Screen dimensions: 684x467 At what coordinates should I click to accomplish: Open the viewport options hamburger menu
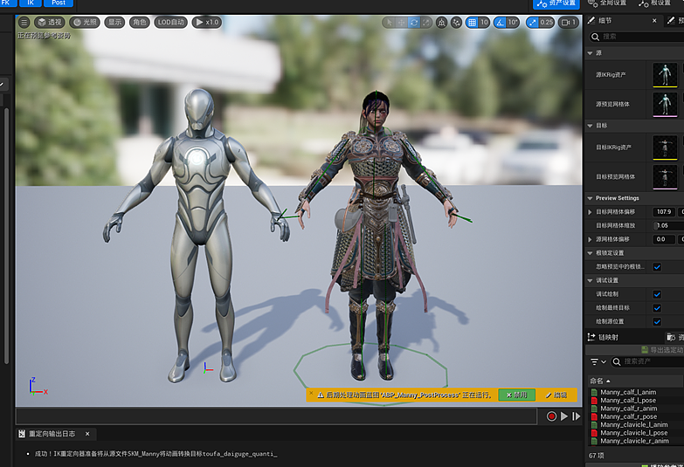[24, 22]
